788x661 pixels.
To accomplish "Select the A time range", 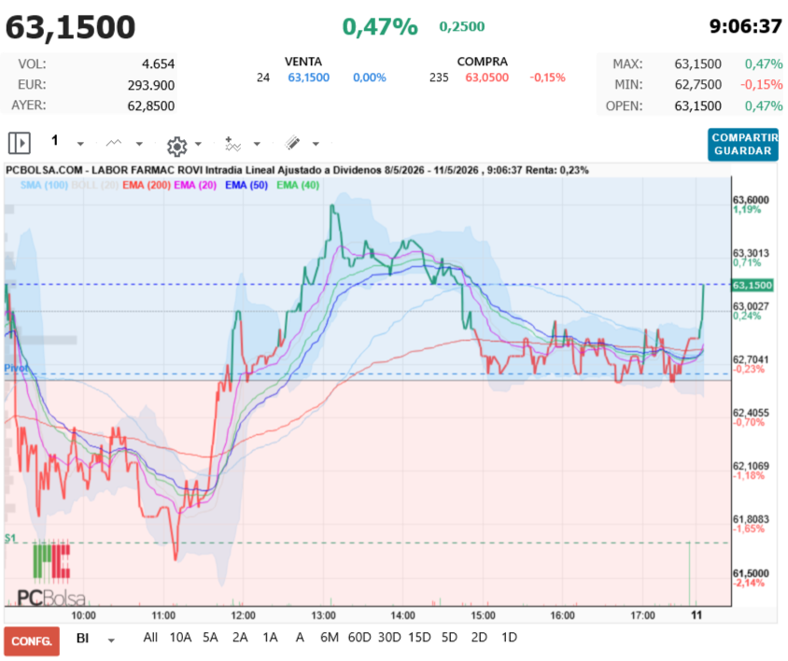I will point(300,638).
